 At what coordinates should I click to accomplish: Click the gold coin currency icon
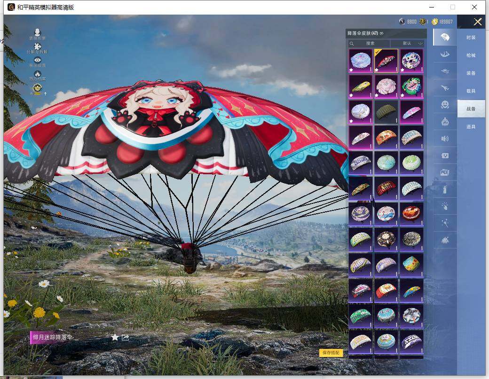tap(434, 22)
